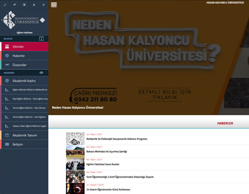Select Temel Eğitim Bölümü - Okul Öncesi entry
This screenshot has width=249, height=194.
(x=24, y=108)
